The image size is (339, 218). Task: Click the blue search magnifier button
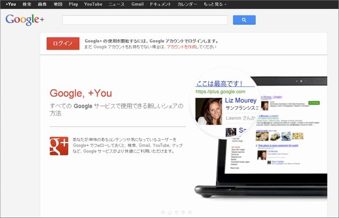coord(244,20)
